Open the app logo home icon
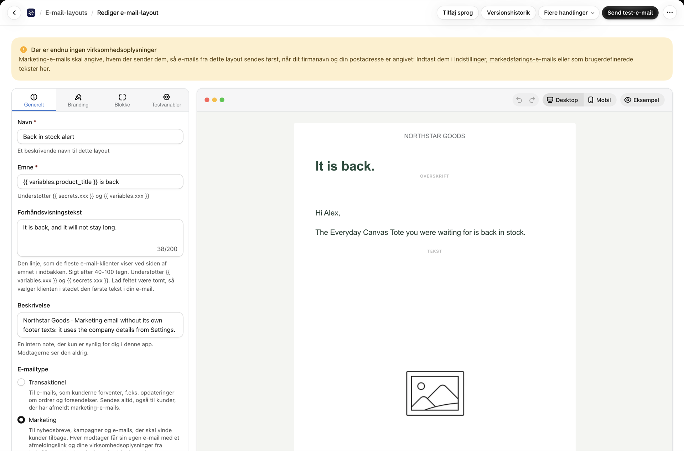Viewport: 684px width, 451px height. click(x=31, y=13)
